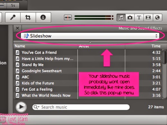
Task: Open the inspector info button
Action: point(43,17)
